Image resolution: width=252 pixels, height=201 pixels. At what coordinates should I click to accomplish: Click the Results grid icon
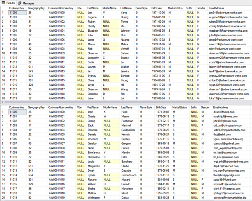point(3,3)
